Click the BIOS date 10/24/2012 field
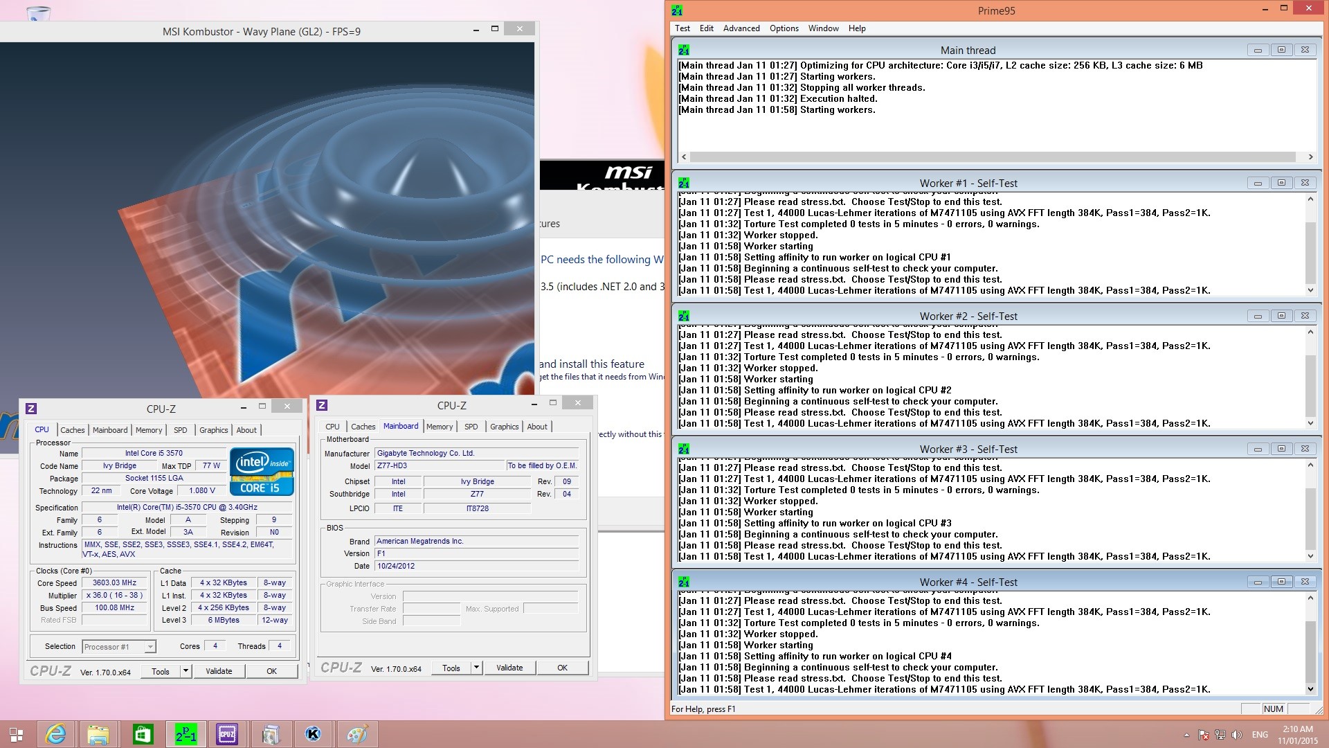Viewport: 1329px width, 748px height. (477, 566)
